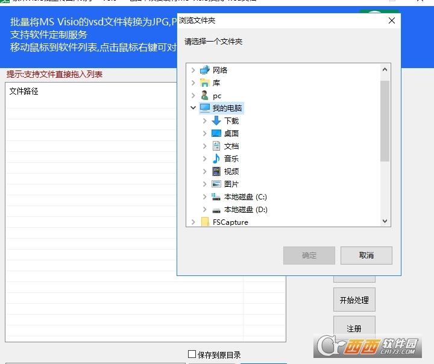Select the 下载 download arrow icon
This screenshot has height=364, width=434.
click(x=216, y=121)
